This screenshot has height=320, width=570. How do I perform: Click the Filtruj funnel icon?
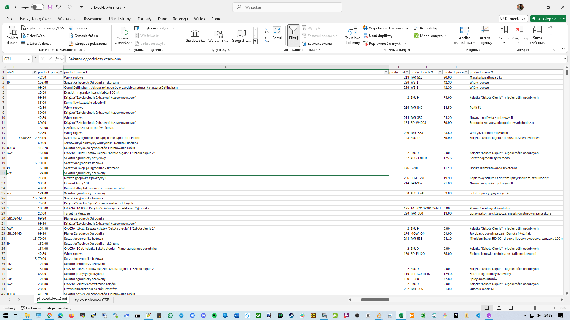click(293, 30)
